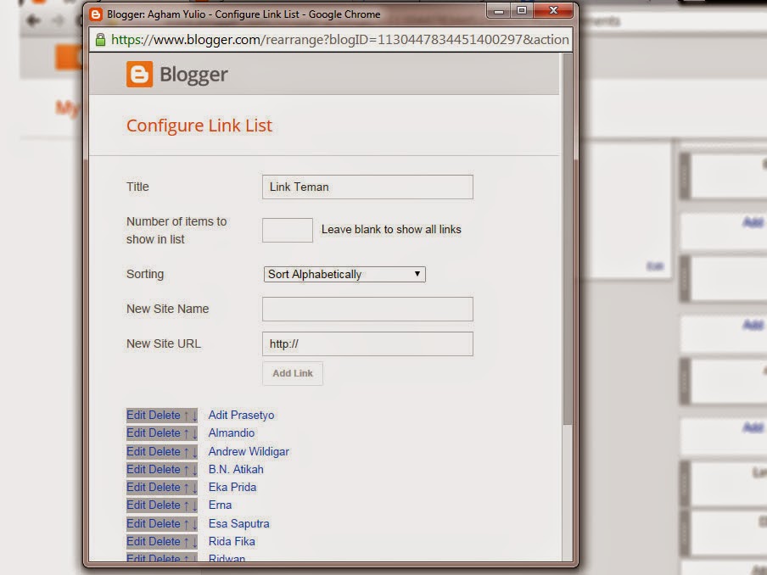Move B.N. Atikah down with the down arrow
This screenshot has height=575, width=767.
[194, 470]
